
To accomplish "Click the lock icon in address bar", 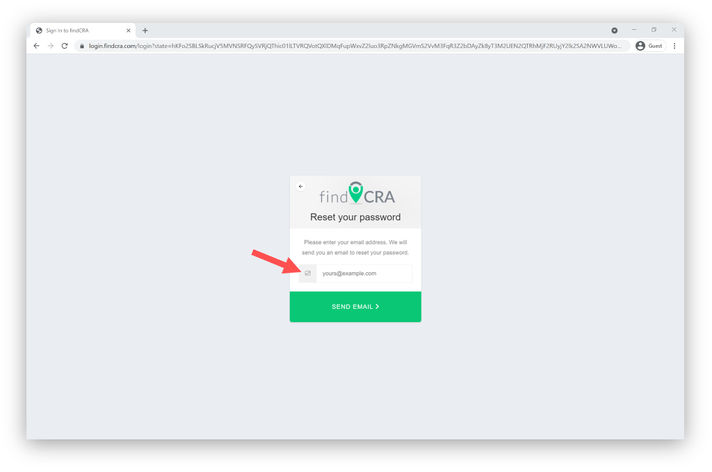I will (82, 46).
